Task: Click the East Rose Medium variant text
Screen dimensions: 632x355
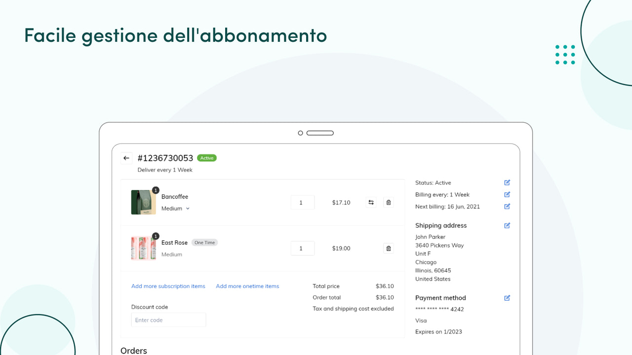Action: [x=172, y=254]
